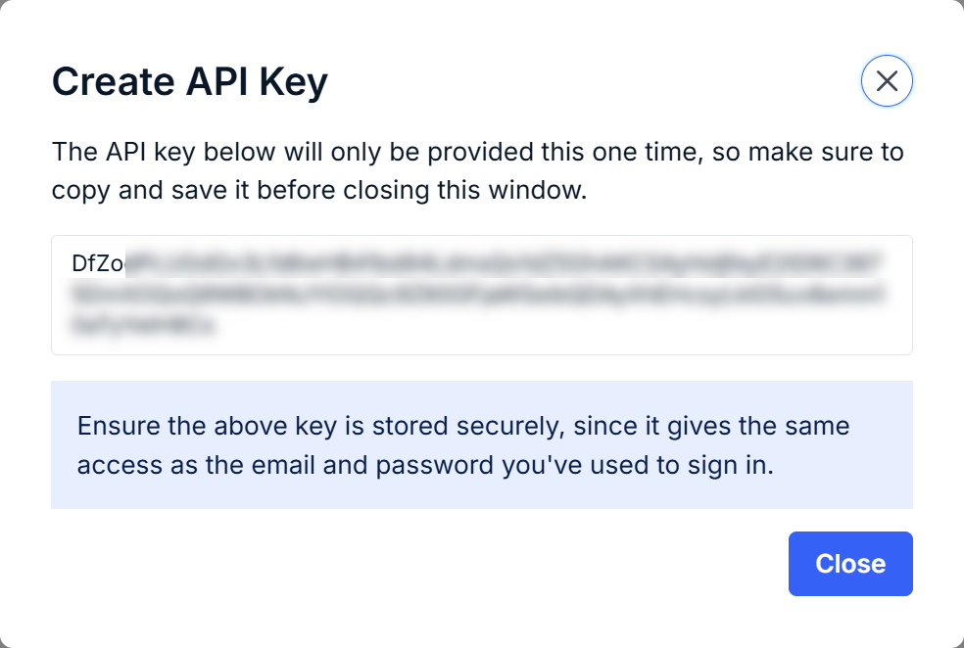Screen dimensions: 964x648
Task: Click the second blurred line of the key
Action: (x=478, y=294)
